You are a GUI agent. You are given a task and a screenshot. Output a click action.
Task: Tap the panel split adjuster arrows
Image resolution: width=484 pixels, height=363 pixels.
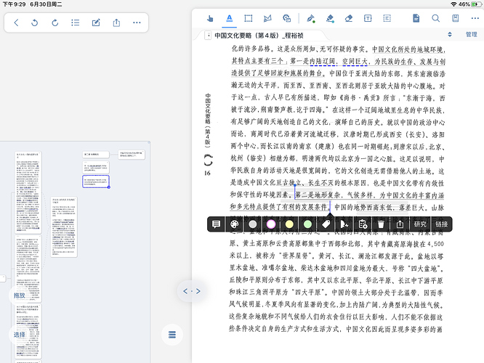coord(192,291)
